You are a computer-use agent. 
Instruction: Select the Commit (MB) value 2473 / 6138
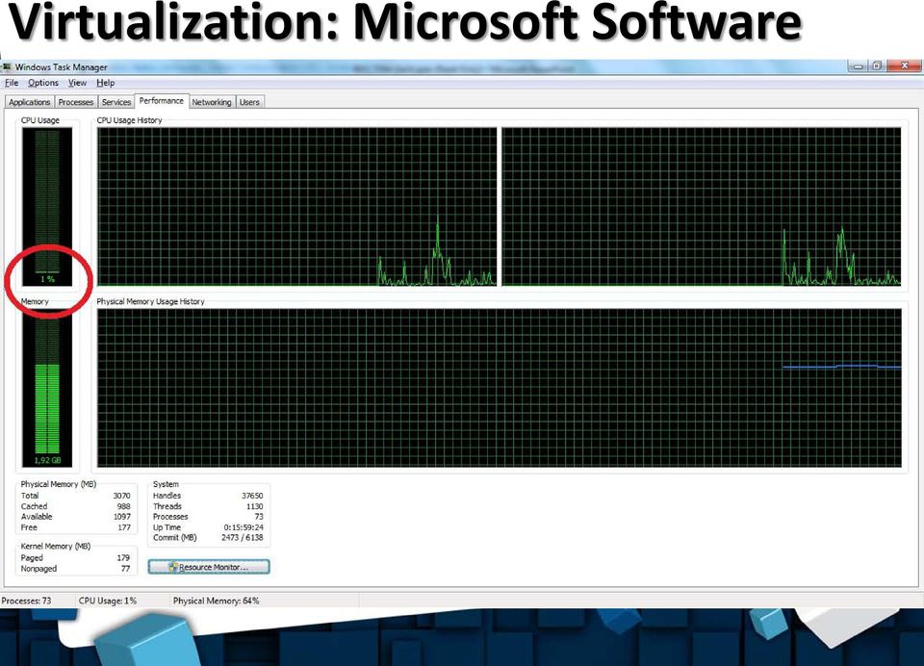tap(243, 537)
